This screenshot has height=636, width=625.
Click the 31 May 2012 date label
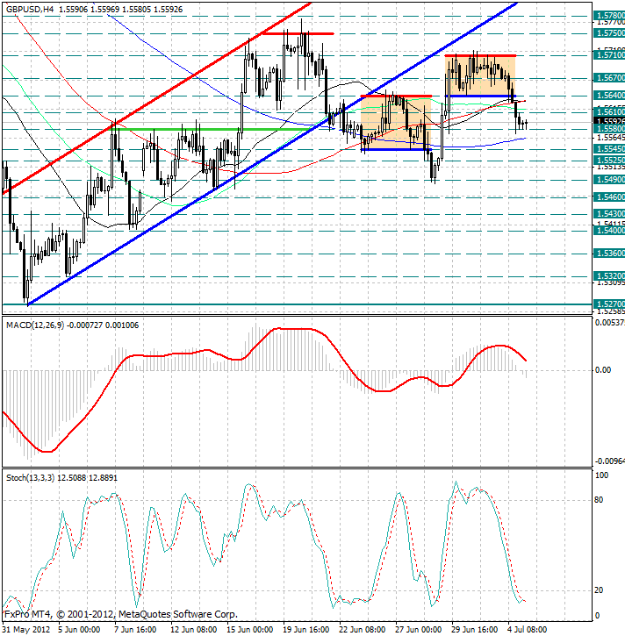[x=26, y=630]
